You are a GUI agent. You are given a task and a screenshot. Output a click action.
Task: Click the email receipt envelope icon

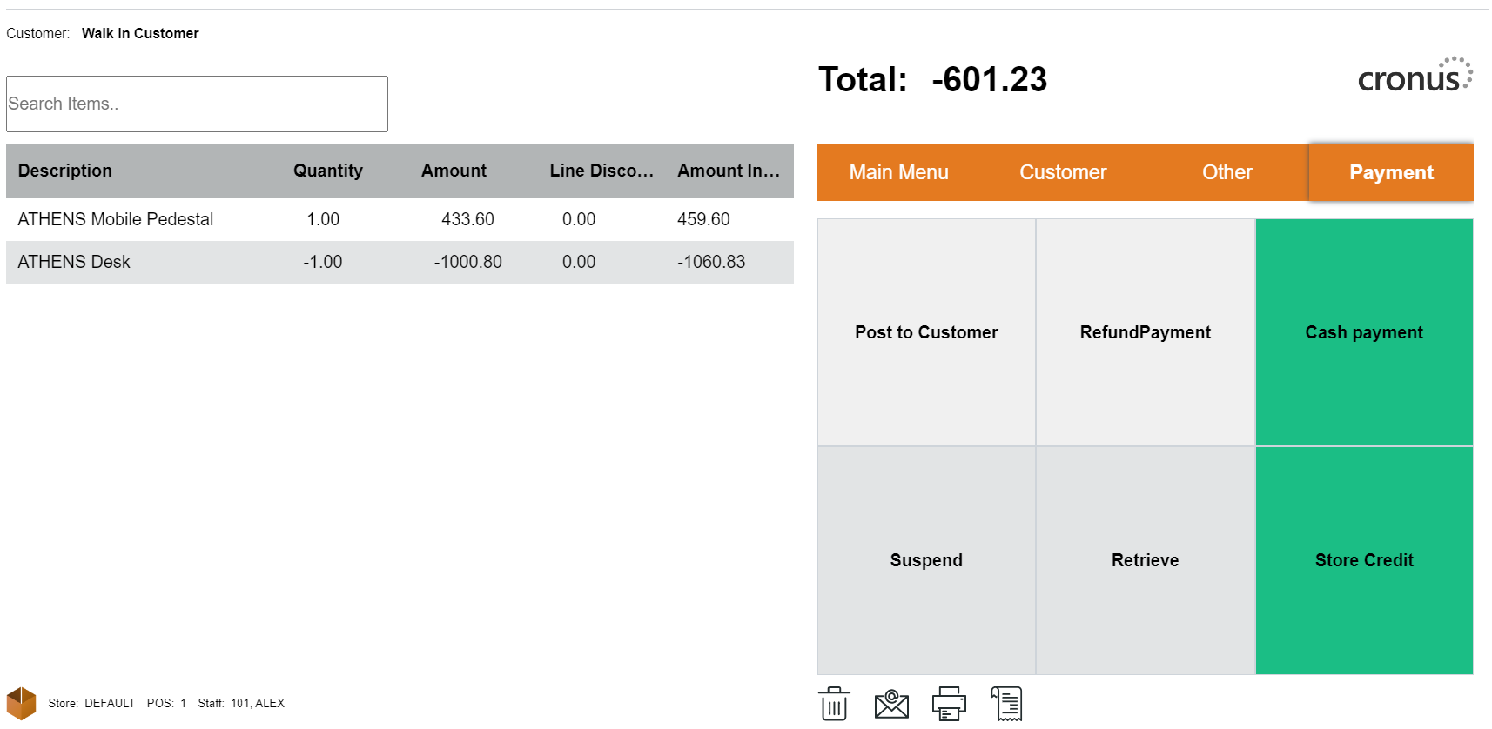(891, 704)
